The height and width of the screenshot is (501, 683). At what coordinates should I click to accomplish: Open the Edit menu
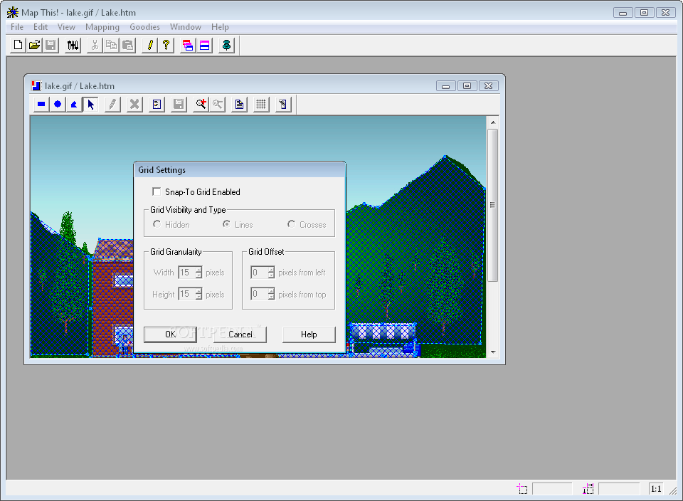pyautogui.click(x=41, y=27)
